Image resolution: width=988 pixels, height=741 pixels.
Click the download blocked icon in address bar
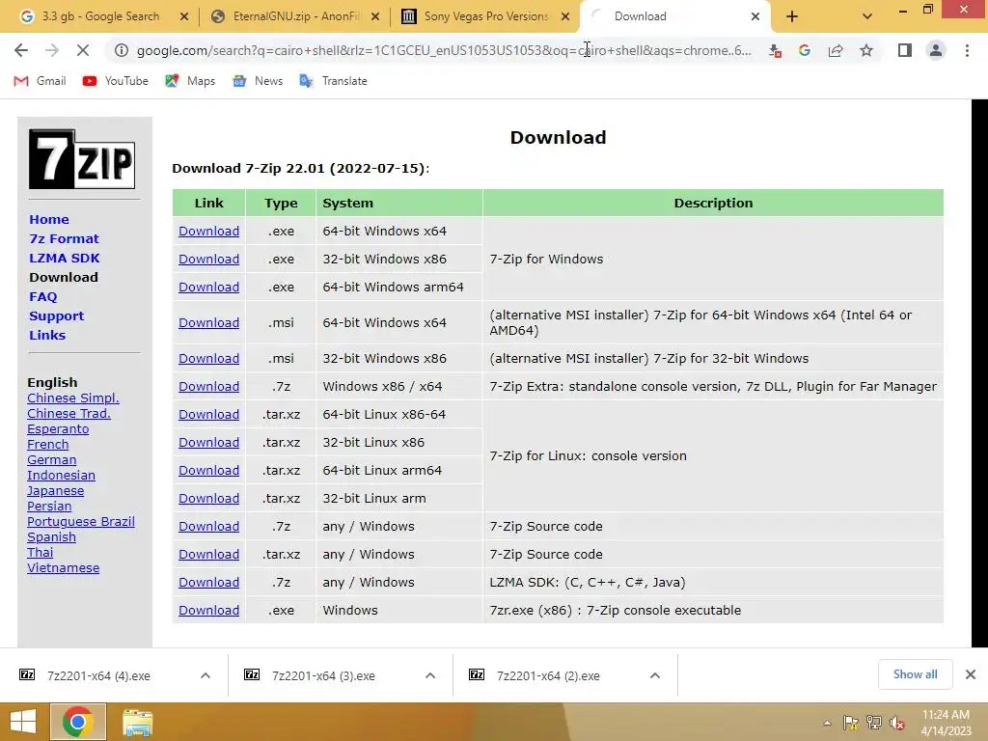[775, 51]
